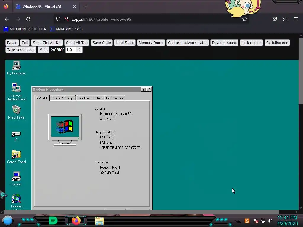This screenshot has width=303, height=227.
Task: Click the Pause emulator button
Action: (x=12, y=43)
